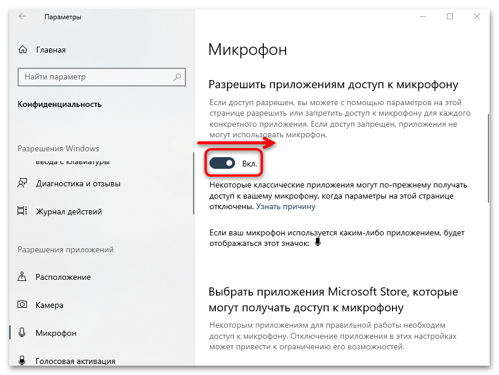Follow the Узнать причину link
This screenshot has width=499, height=375.
click(286, 206)
